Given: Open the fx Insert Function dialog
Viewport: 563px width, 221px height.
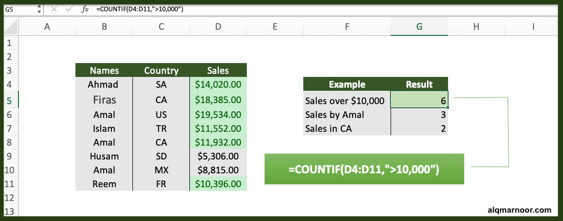Looking at the screenshot, I should coord(85,9).
